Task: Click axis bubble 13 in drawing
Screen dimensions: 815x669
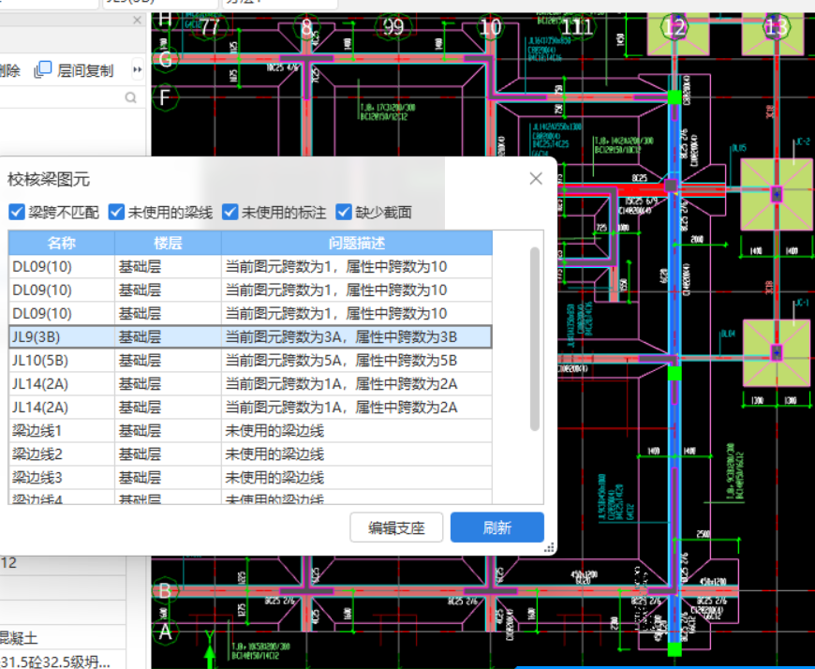Action: [776, 26]
